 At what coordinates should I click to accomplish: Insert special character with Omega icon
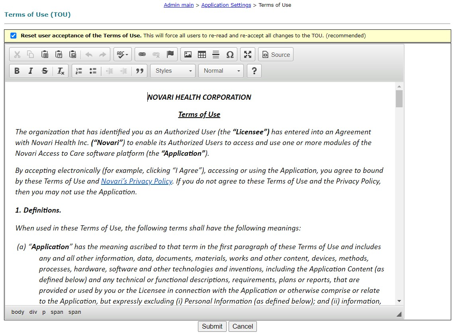230,54
